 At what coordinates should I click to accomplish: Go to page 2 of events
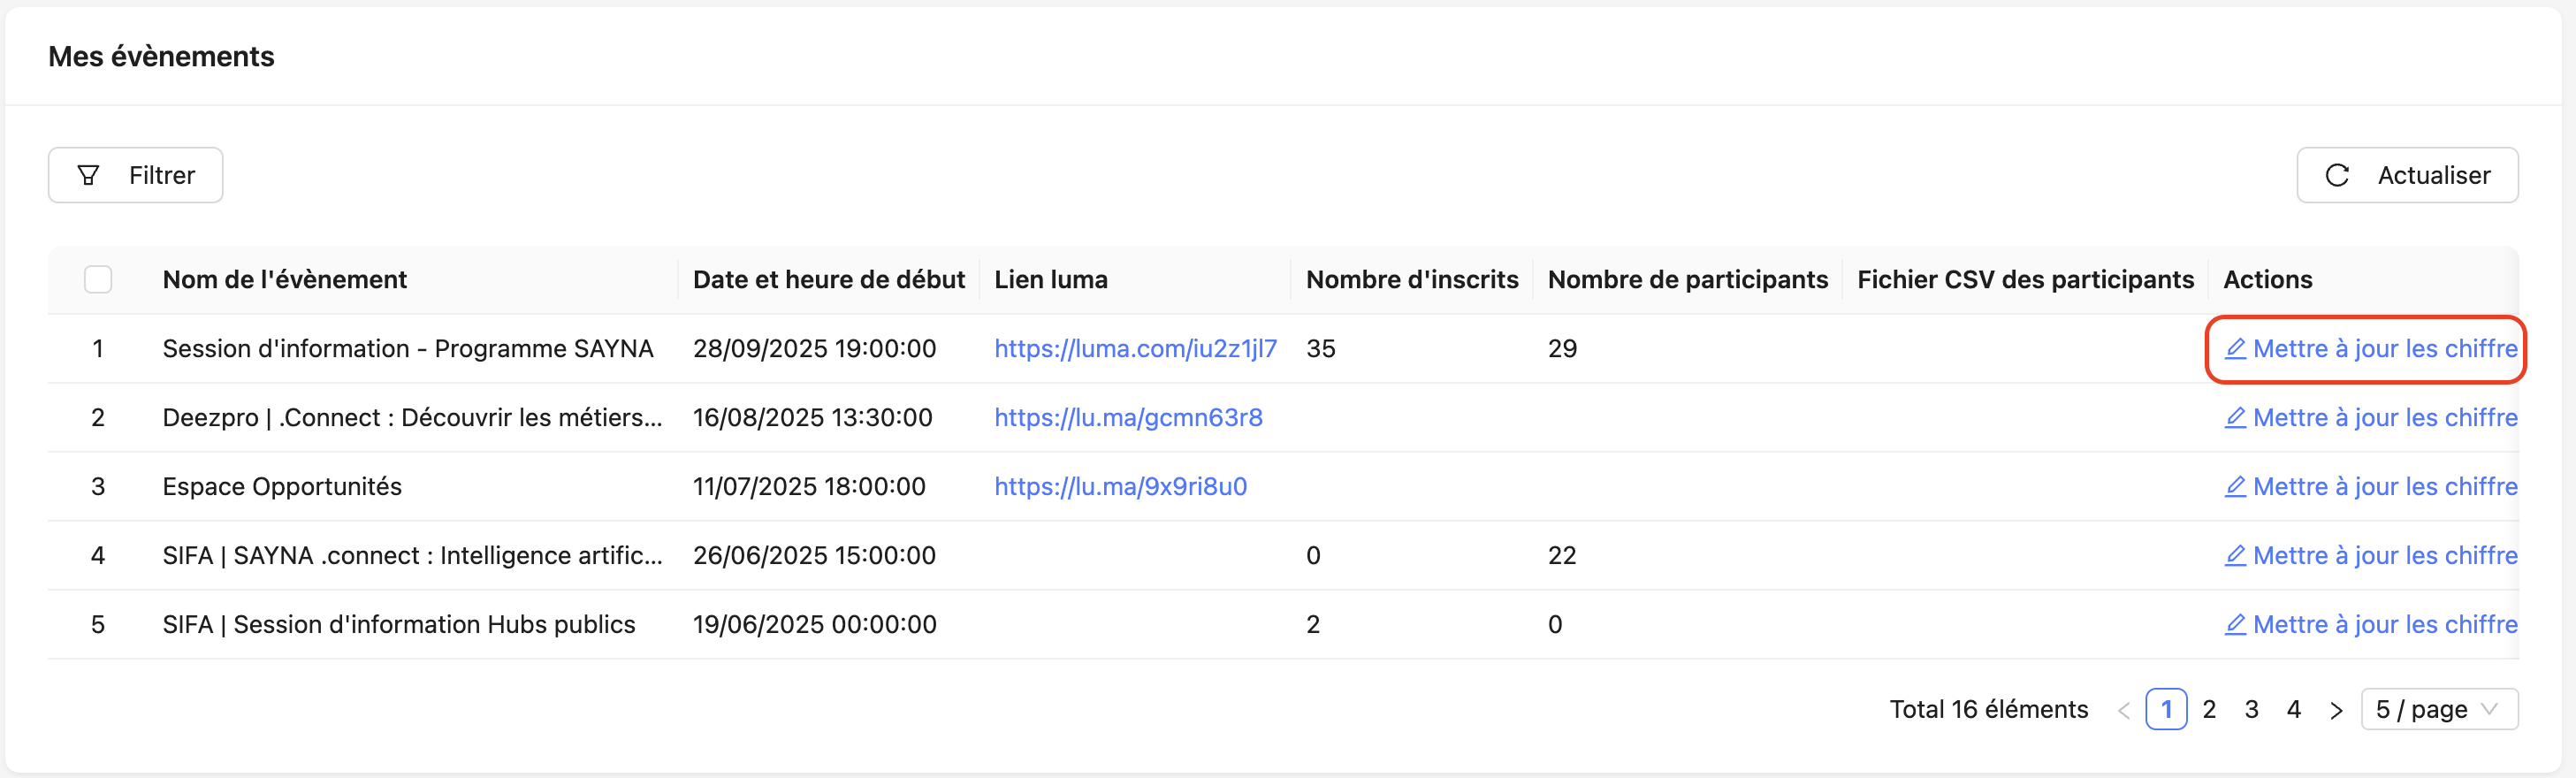point(2209,709)
